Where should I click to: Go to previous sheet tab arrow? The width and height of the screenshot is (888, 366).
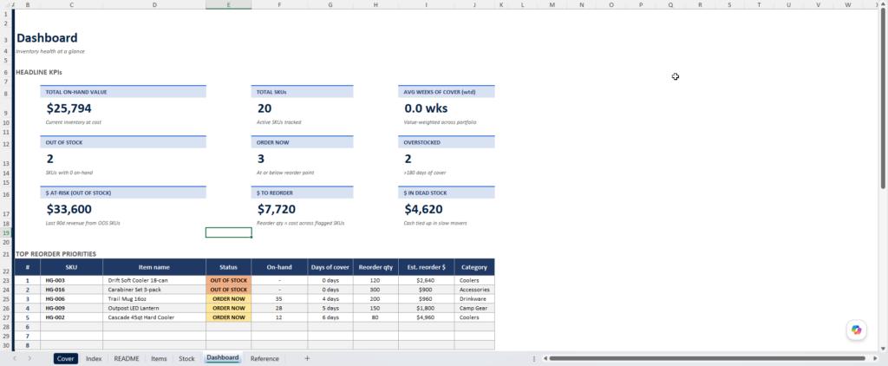coord(15,359)
